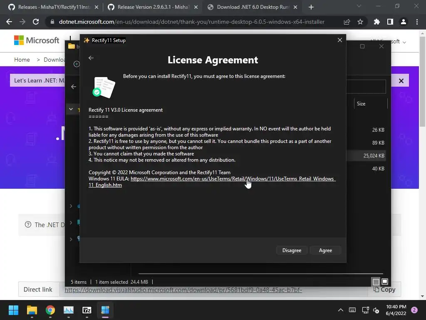Switch File Explorer to large icons view

pyautogui.click(x=385, y=281)
